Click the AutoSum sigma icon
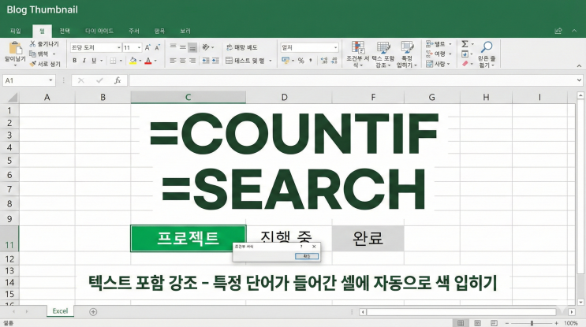 coord(465,44)
